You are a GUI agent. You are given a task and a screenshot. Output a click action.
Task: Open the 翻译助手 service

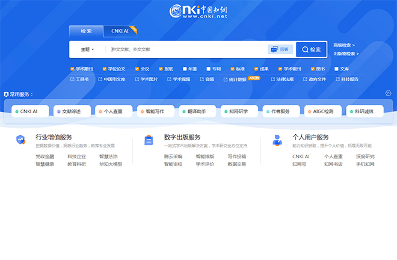[x=197, y=111]
